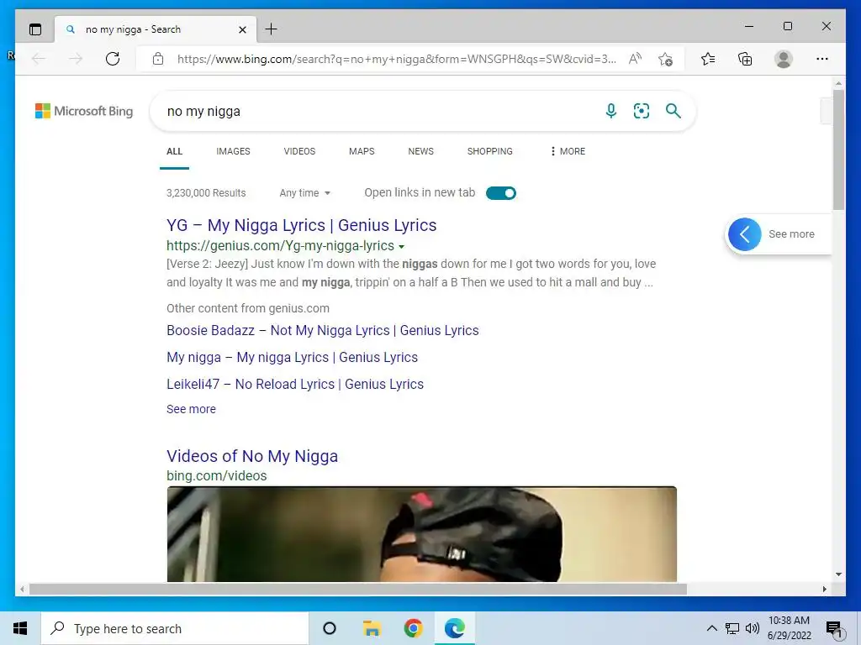The height and width of the screenshot is (645, 861).
Task: Open the MORE search categories menu
Action: point(568,151)
